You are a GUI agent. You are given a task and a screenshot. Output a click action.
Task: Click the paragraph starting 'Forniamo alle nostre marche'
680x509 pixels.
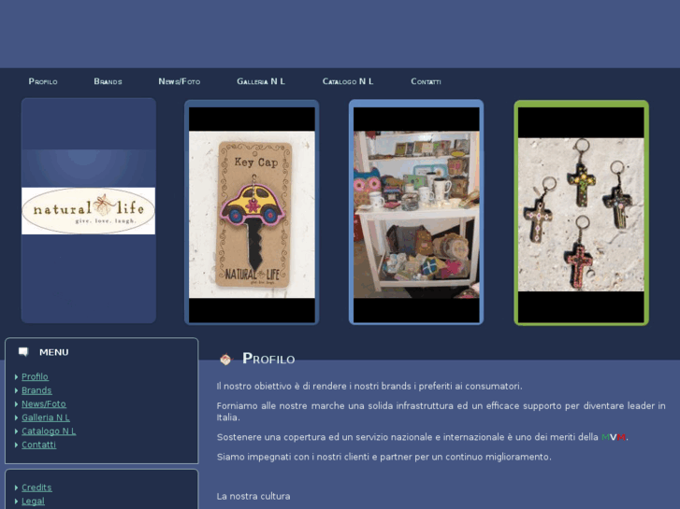441,412
